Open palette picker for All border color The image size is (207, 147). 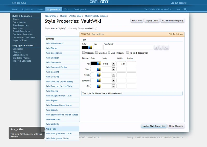coord(99,64)
